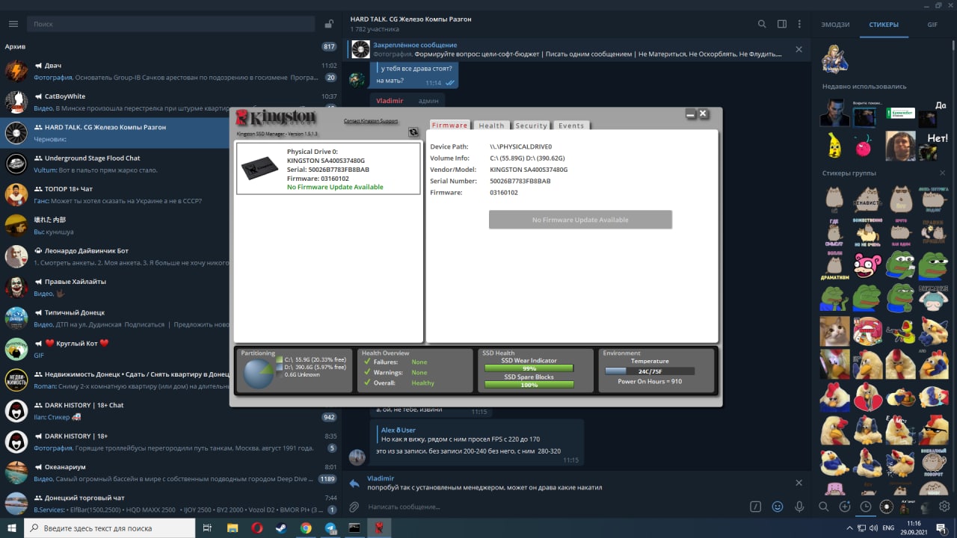Screen dimensions: 957x538
Task: Click the Windows Start button
Action: pos(11,528)
